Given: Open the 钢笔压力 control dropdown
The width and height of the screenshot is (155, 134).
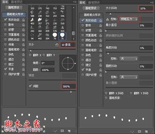Looking at the screenshot, I should tap(129, 19).
